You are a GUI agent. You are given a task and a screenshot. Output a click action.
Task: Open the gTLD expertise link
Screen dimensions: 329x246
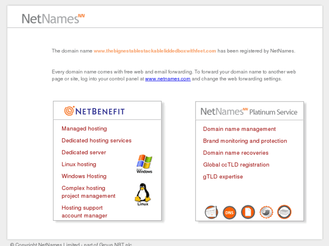pyautogui.click(x=223, y=176)
